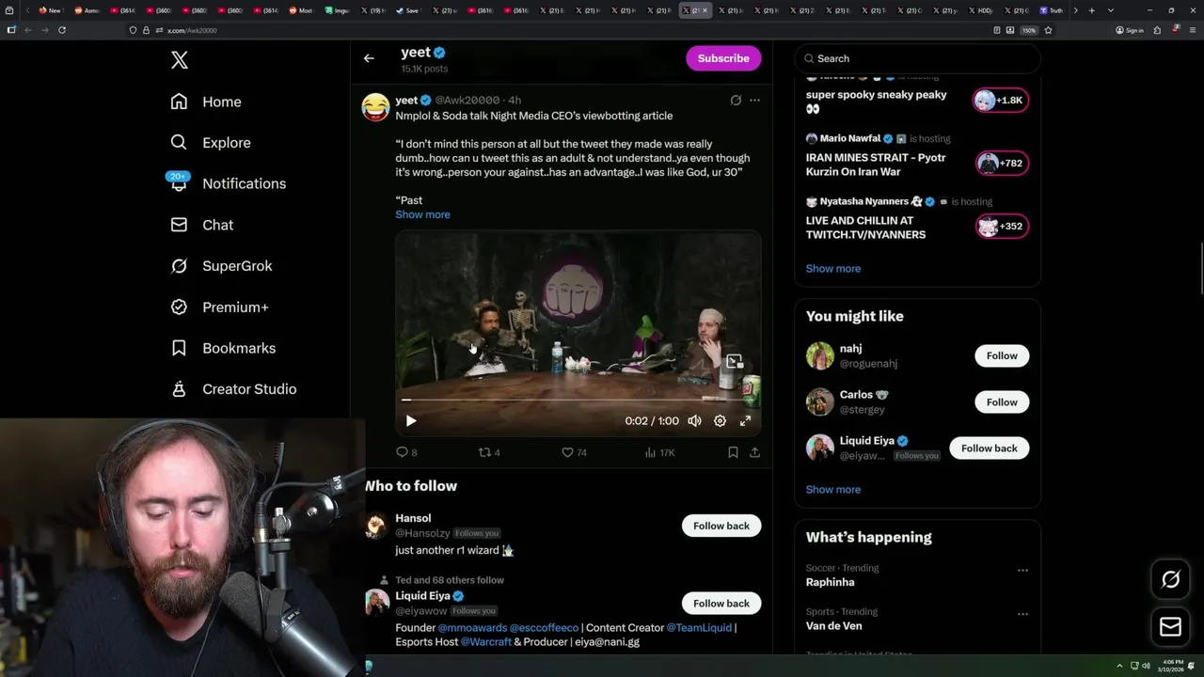Switch to the Imgur browser tab
The height and width of the screenshot is (677, 1204).
(x=335, y=10)
